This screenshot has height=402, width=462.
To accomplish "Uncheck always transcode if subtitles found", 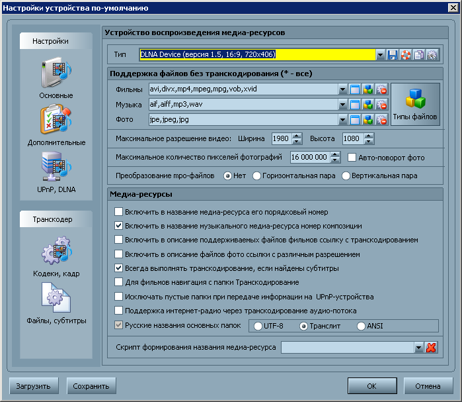I will pos(118,268).
